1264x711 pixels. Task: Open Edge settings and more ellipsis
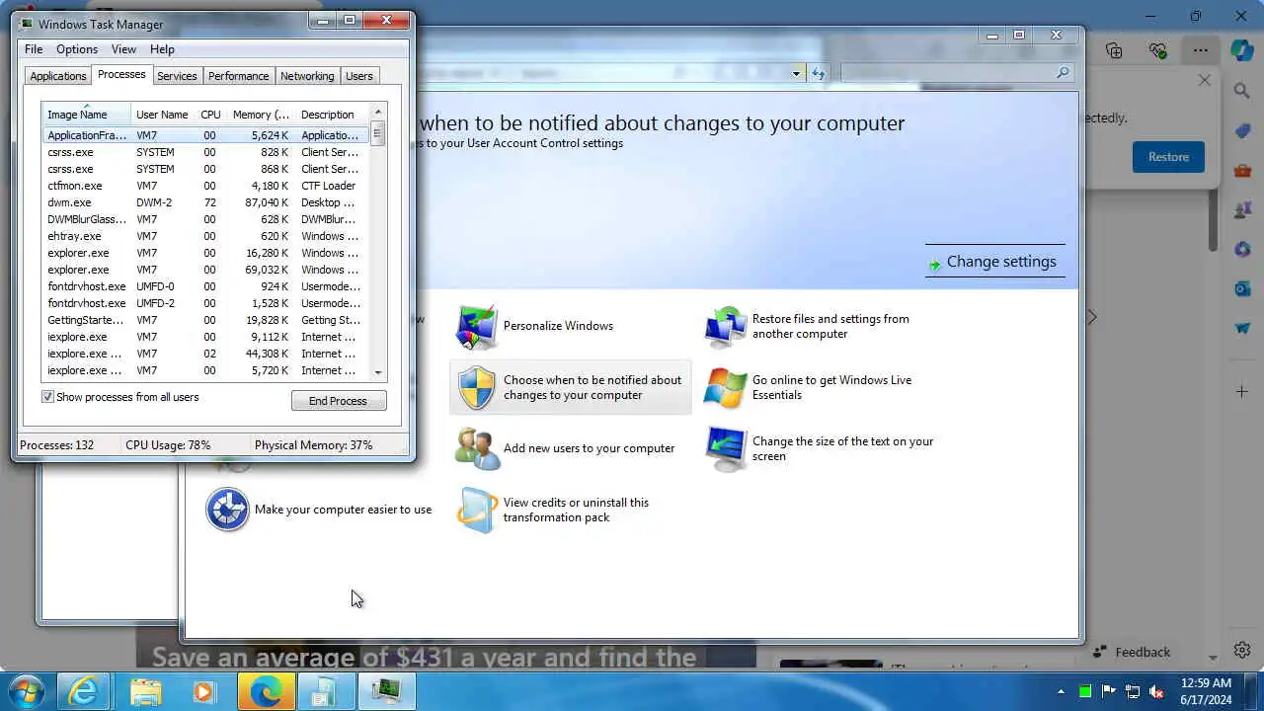(x=1200, y=50)
